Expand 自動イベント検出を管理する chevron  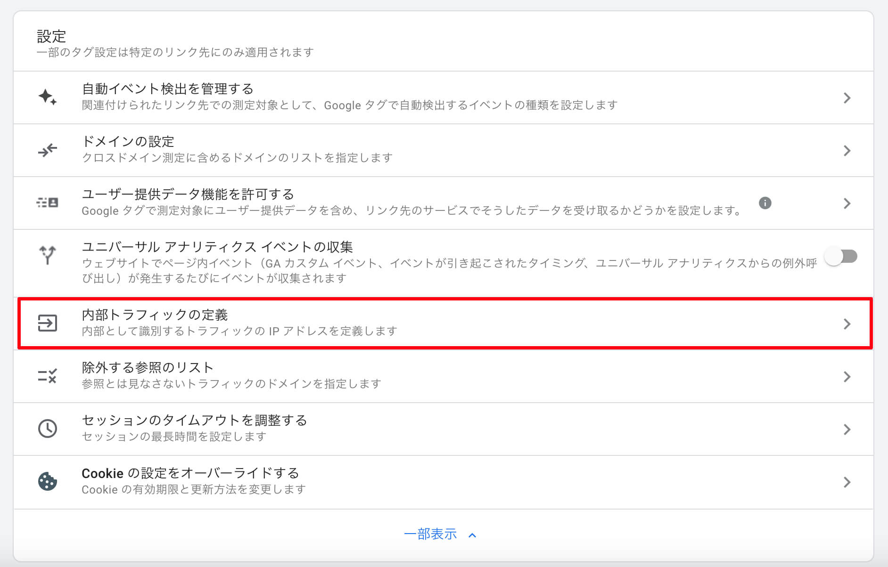point(847,98)
